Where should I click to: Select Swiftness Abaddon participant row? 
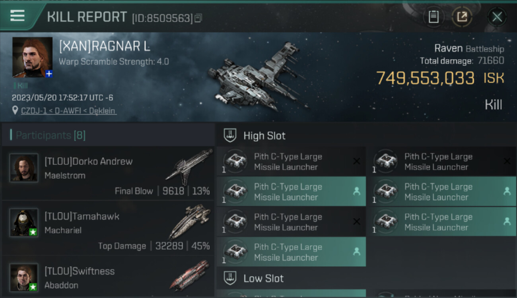point(108,277)
